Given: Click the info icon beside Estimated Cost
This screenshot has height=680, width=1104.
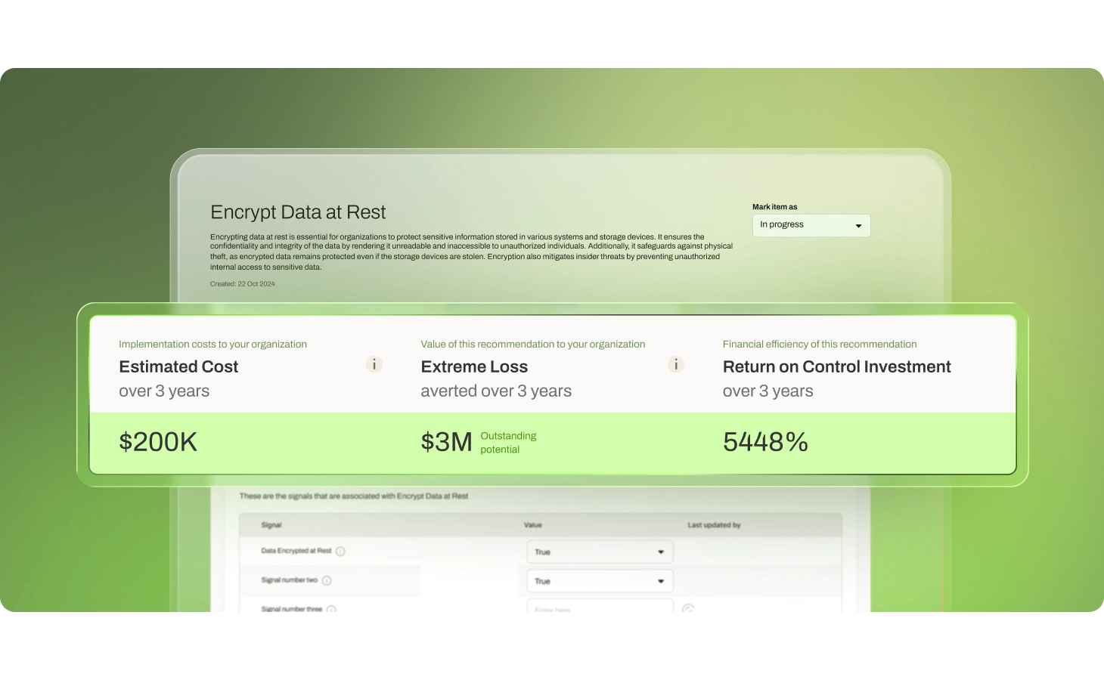Looking at the screenshot, I should [374, 364].
